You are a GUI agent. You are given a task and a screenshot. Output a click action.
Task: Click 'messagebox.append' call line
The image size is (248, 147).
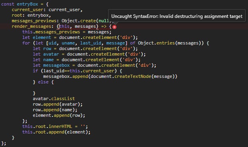point(110,76)
